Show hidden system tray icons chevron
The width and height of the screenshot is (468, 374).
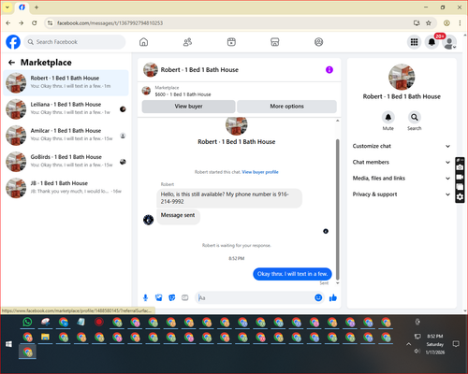click(408, 344)
